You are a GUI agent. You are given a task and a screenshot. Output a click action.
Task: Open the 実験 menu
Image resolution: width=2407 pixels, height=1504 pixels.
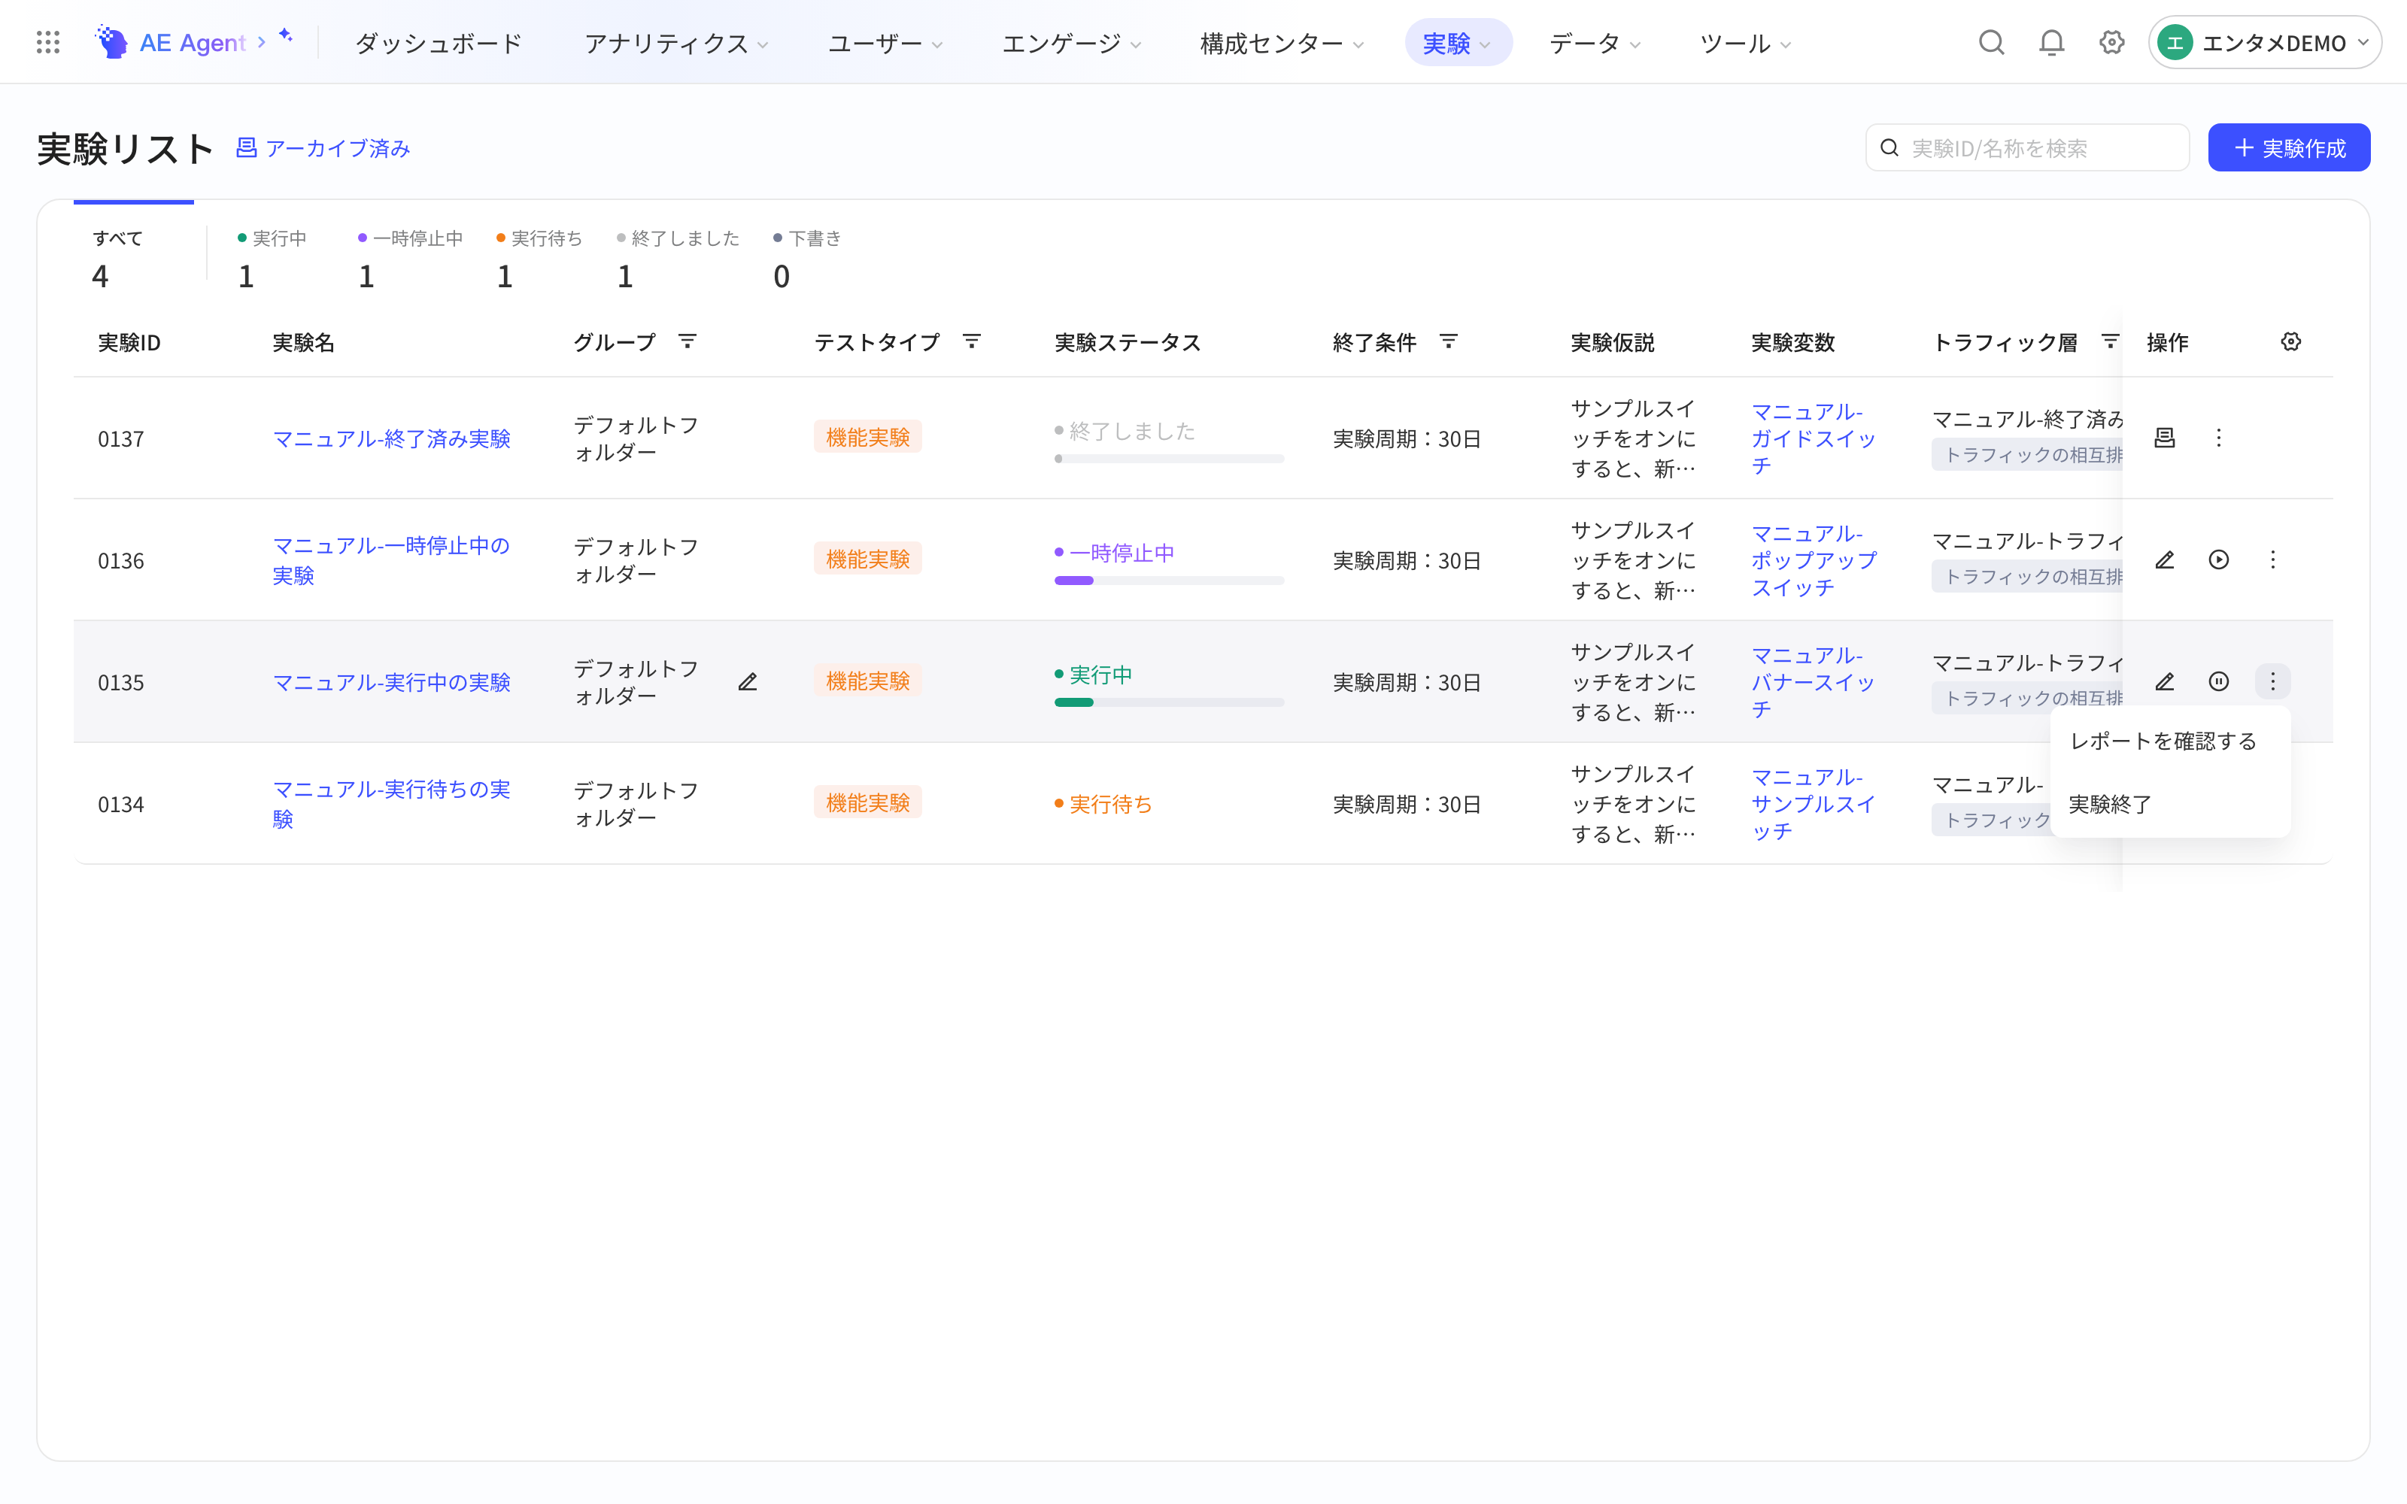pos(1457,43)
